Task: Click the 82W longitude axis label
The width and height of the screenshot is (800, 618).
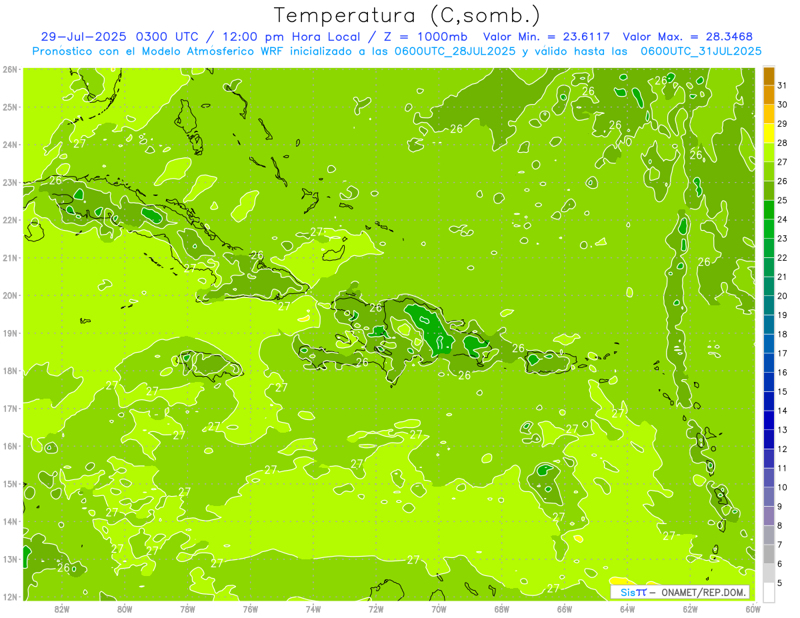Action: point(62,609)
